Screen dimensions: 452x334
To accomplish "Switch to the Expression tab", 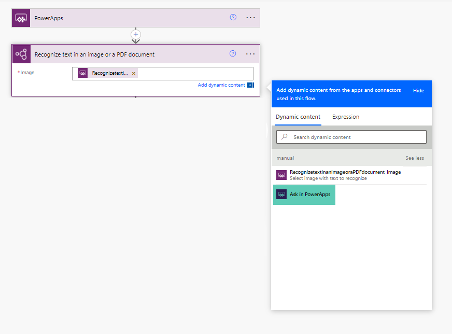I will [x=346, y=117].
